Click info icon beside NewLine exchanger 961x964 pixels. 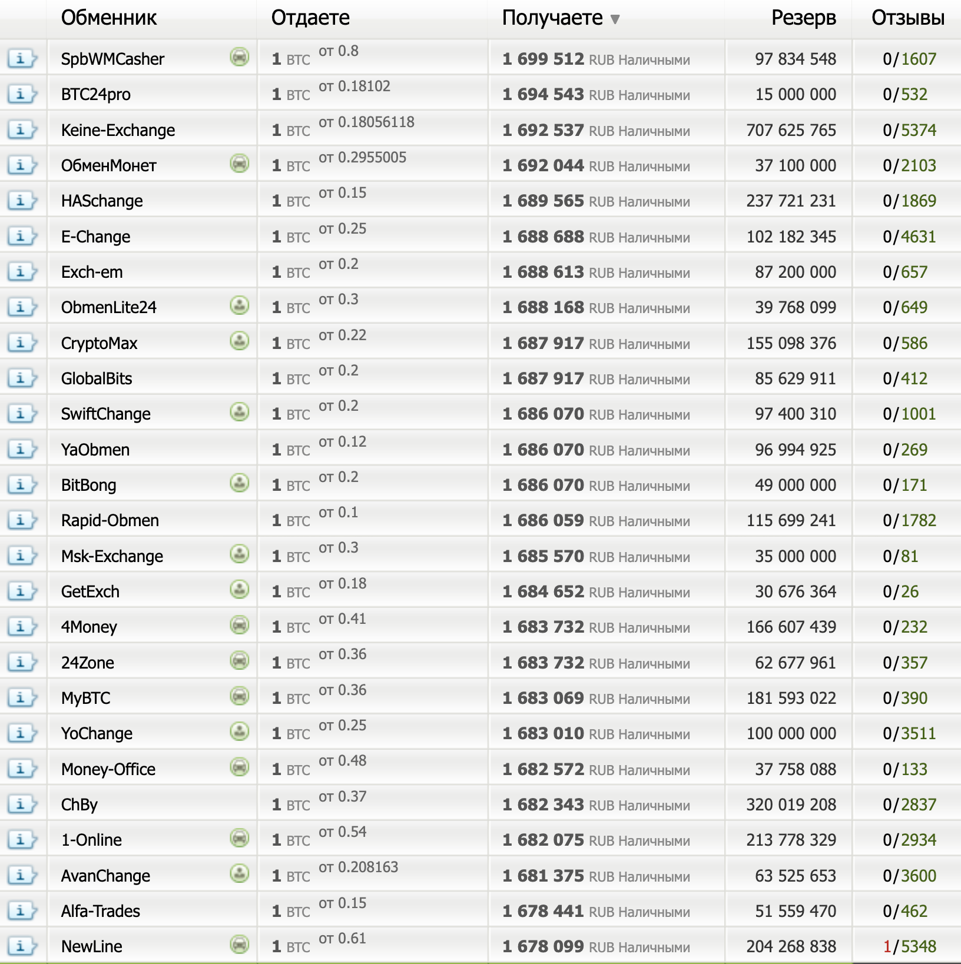(x=22, y=946)
